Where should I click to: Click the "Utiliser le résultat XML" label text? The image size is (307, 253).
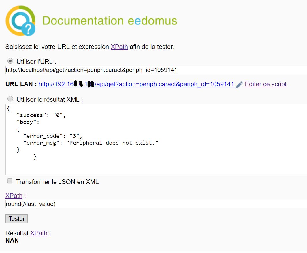pyautogui.click(x=50, y=100)
